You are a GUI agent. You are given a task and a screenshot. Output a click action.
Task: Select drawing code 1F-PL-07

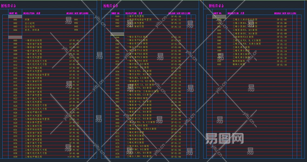74,61
